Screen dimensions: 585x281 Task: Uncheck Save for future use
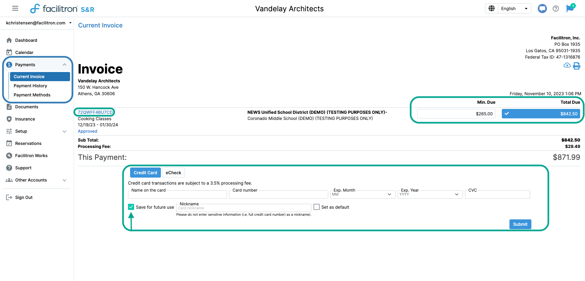[131, 207]
